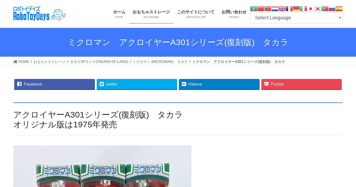The width and height of the screenshot is (356, 187).
Task: Select the Japanese flag
Action: [311, 9]
